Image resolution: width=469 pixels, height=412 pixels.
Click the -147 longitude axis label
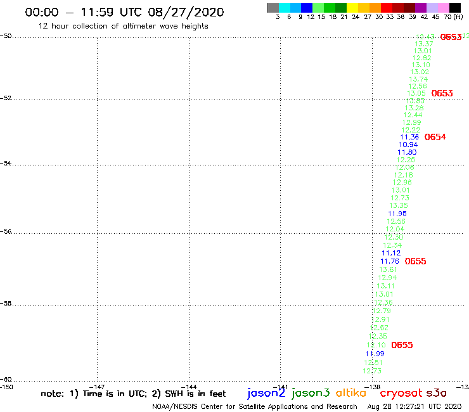97,387
